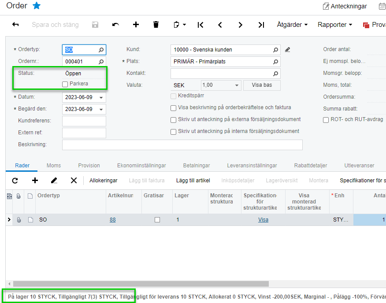Open the Betalningar tab
Viewport: 386px width, 303px height.
(x=197, y=166)
